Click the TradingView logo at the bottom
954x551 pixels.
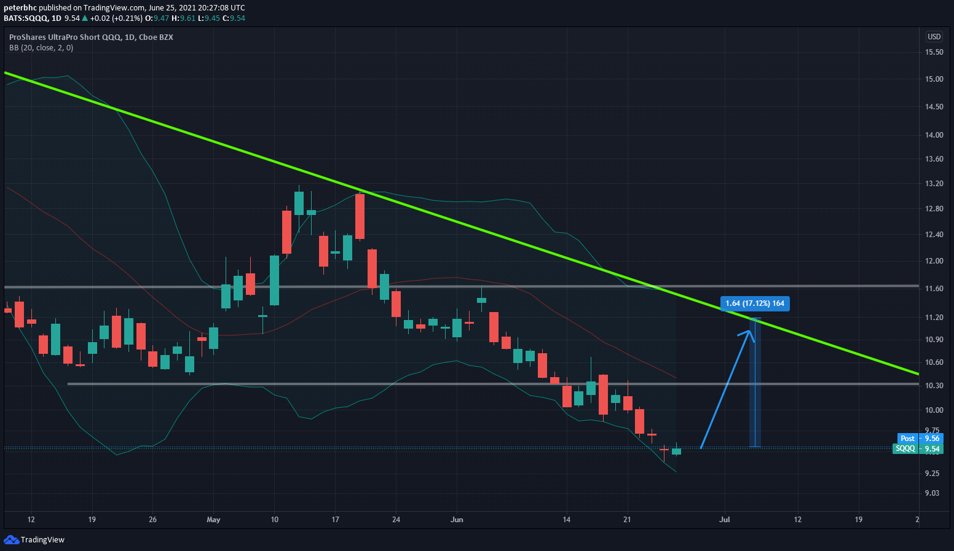pyautogui.click(x=34, y=539)
